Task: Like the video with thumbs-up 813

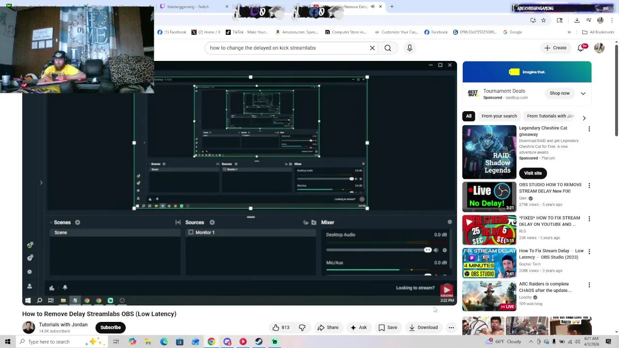Action: click(x=280, y=327)
